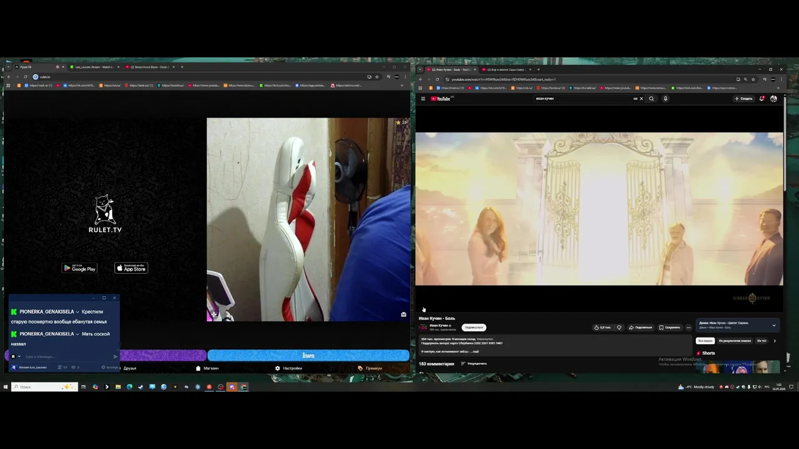799x449 pixels.
Task: Open the rulet.tv browser three-dot menu
Action: (405, 77)
